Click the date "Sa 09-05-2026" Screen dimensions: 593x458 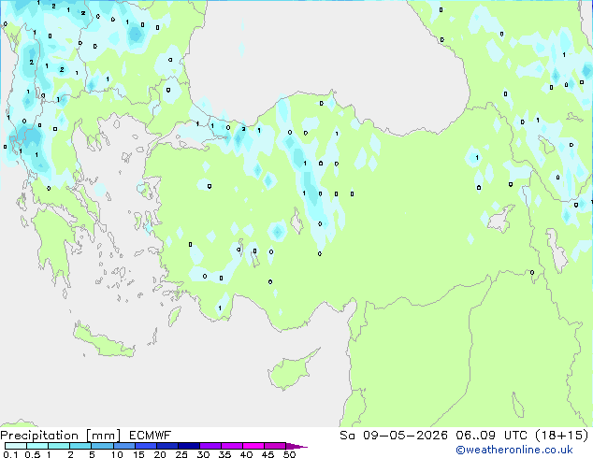[x=394, y=436]
